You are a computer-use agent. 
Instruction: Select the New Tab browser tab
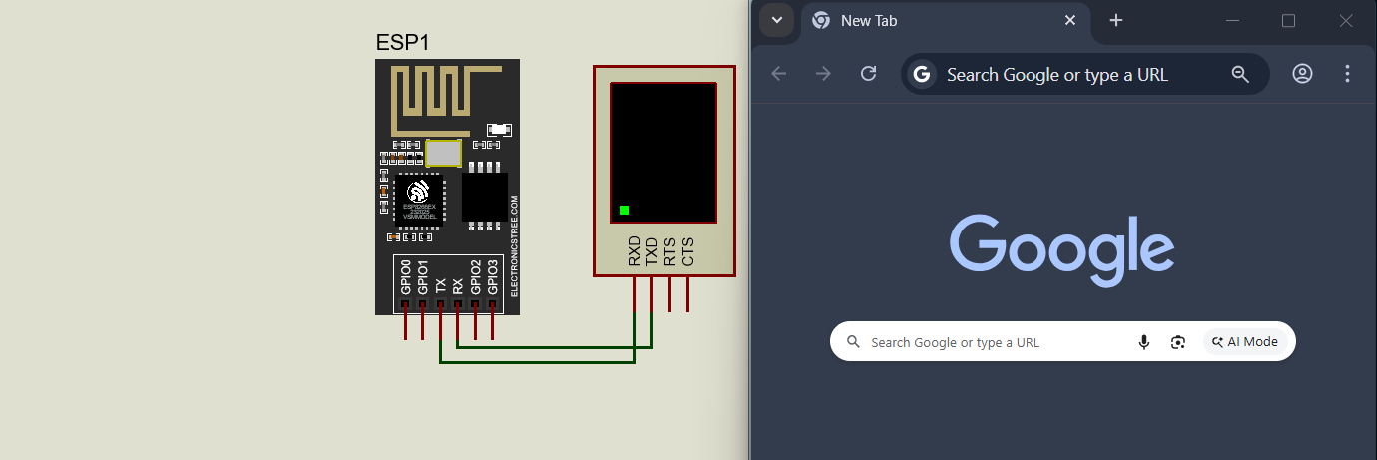pyautogui.click(x=929, y=21)
